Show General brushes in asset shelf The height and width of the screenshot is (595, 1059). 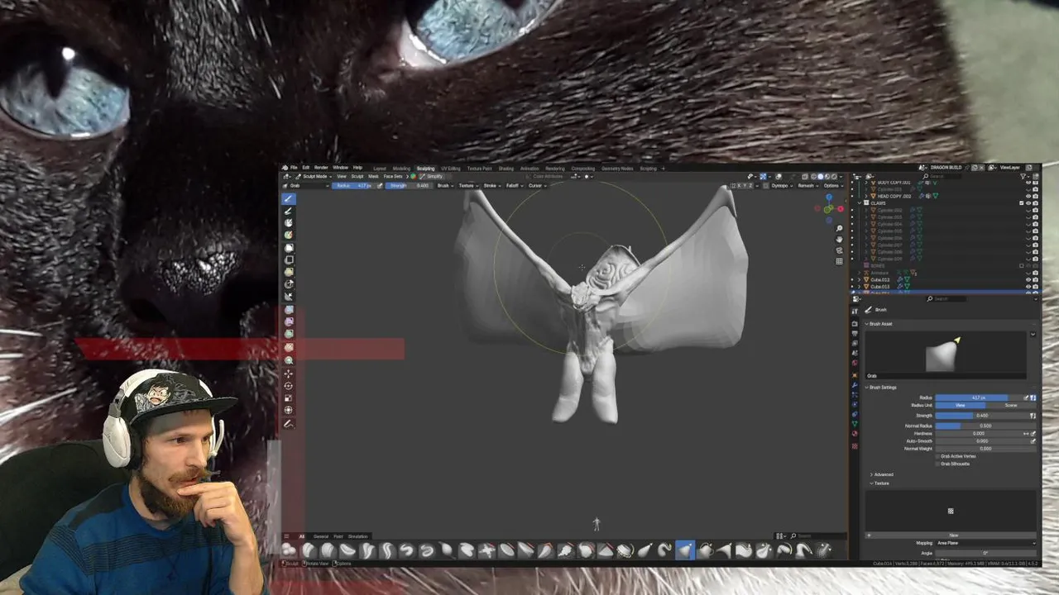pyautogui.click(x=321, y=536)
